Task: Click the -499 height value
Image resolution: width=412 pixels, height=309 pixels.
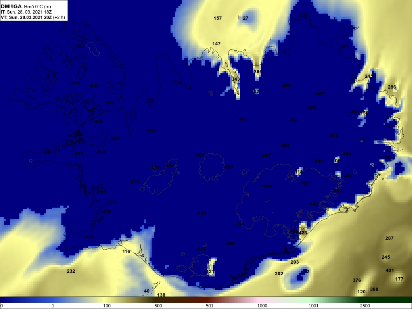Action: [x=304, y=183]
